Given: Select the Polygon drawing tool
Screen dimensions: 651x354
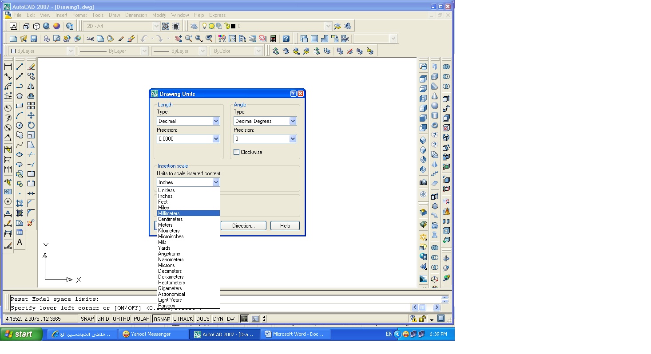Looking at the screenshot, I should pyautogui.click(x=20, y=96).
